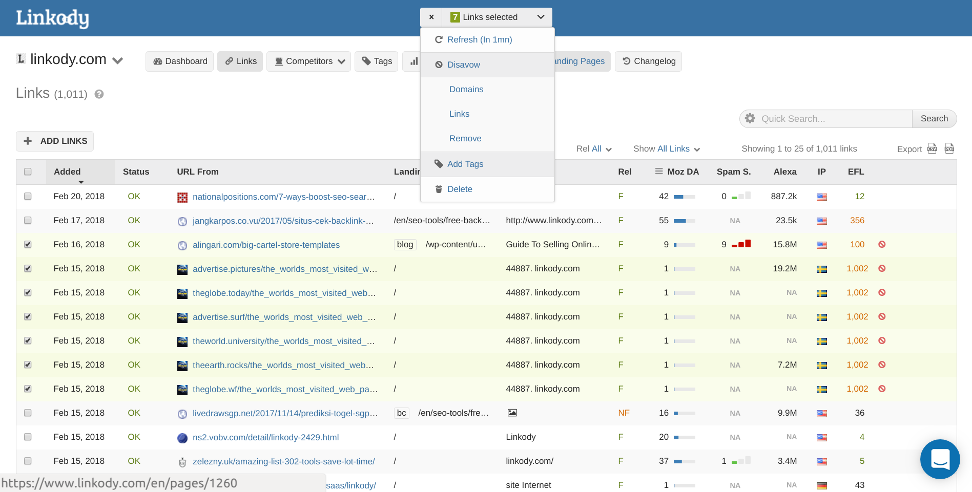Check the livedrawsgp.net row checkbox
This screenshot has width=972, height=492.
pyautogui.click(x=28, y=413)
